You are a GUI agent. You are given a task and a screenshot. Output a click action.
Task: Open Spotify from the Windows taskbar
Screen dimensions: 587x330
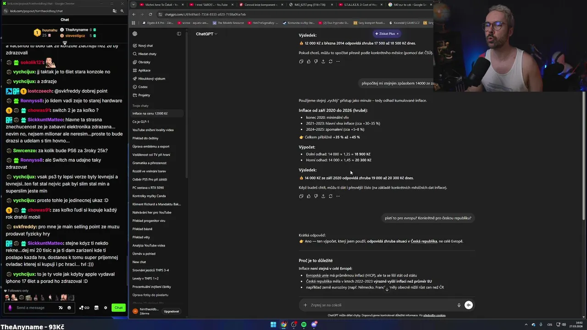(x=304, y=324)
